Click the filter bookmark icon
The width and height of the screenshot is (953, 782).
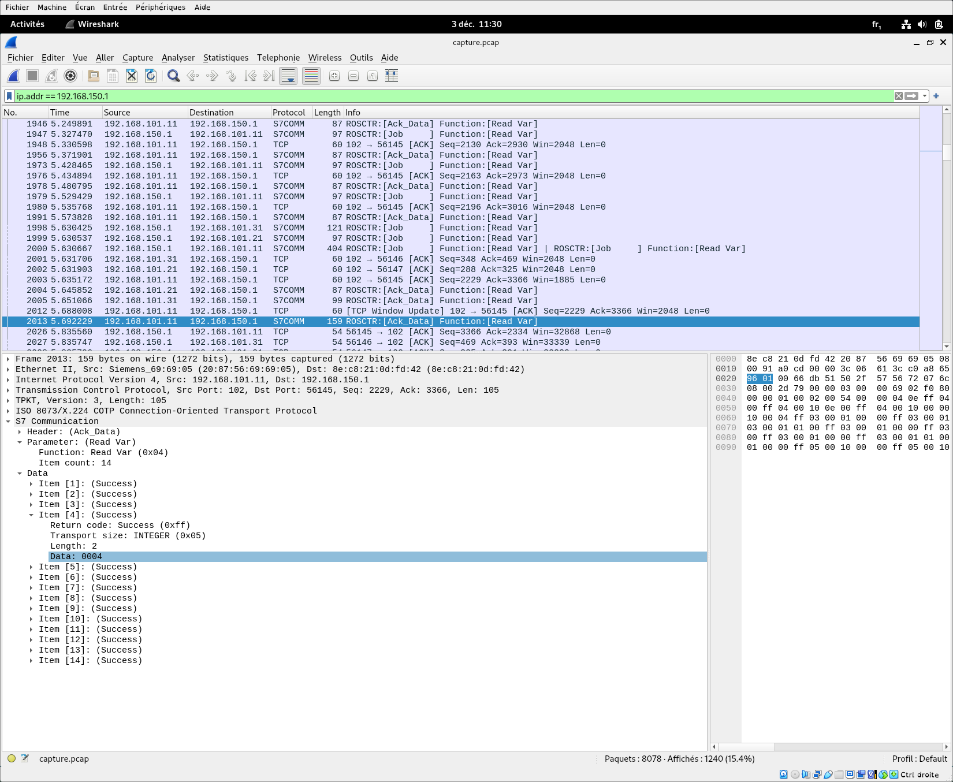[x=9, y=96]
